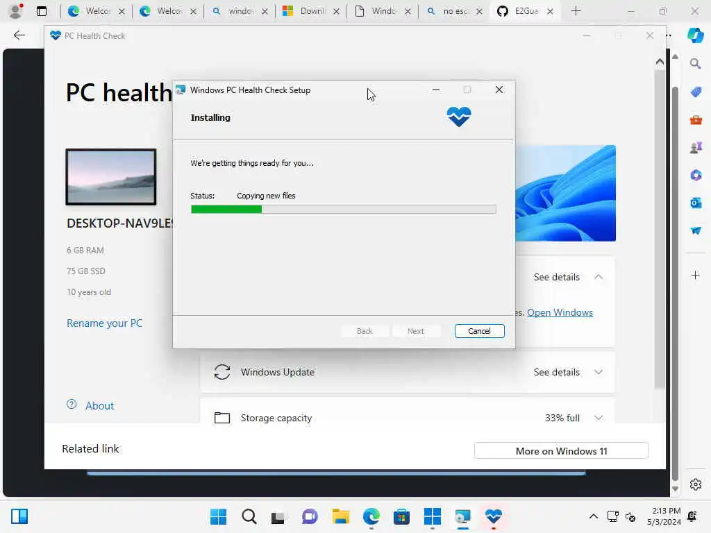Viewport: 711px width, 533px height.
Task: Open the sidebar Microsoft 365 icon
Action: coord(696,175)
